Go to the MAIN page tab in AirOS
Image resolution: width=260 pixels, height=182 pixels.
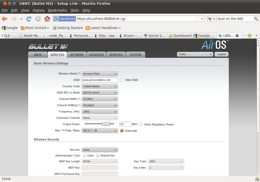tap(38, 55)
